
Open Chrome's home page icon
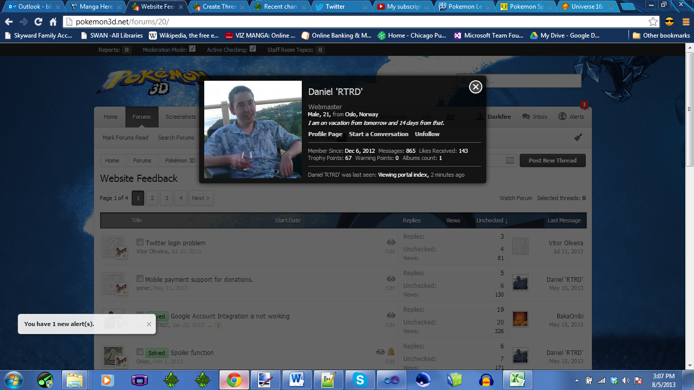click(53, 22)
